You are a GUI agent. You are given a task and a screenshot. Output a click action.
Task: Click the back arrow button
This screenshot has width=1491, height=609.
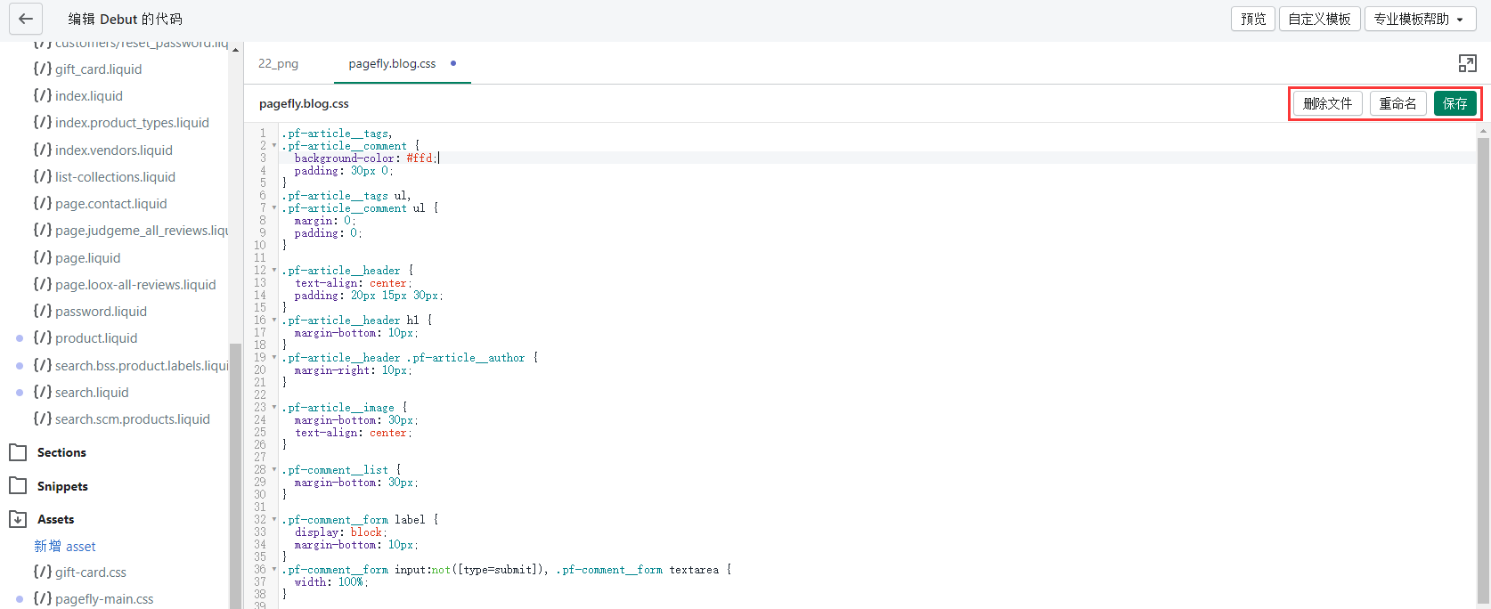point(25,19)
